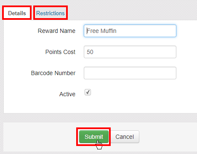
Task: Click the value 50 in Points Cost
Action: point(90,52)
